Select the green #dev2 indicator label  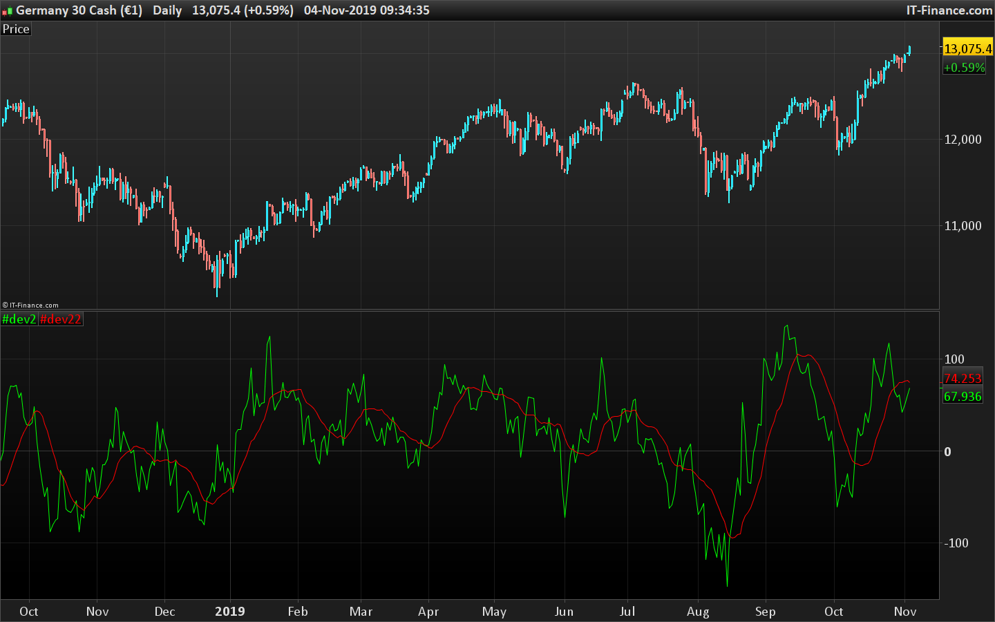point(19,319)
